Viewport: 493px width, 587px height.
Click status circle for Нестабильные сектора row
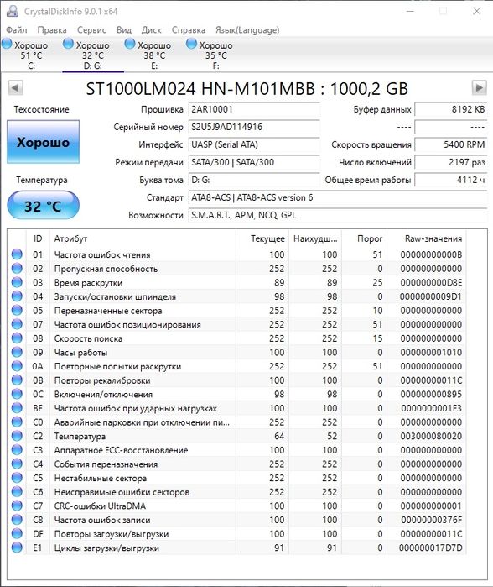click(17, 478)
